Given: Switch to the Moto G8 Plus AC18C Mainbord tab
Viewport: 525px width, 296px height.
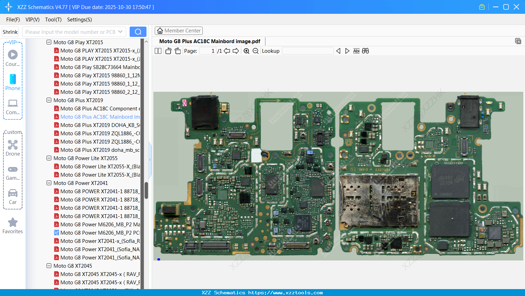Looking at the screenshot, I should (210, 41).
